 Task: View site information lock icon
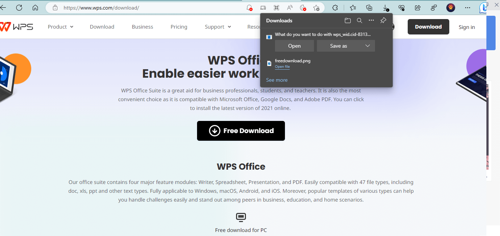(x=55, y=7)
